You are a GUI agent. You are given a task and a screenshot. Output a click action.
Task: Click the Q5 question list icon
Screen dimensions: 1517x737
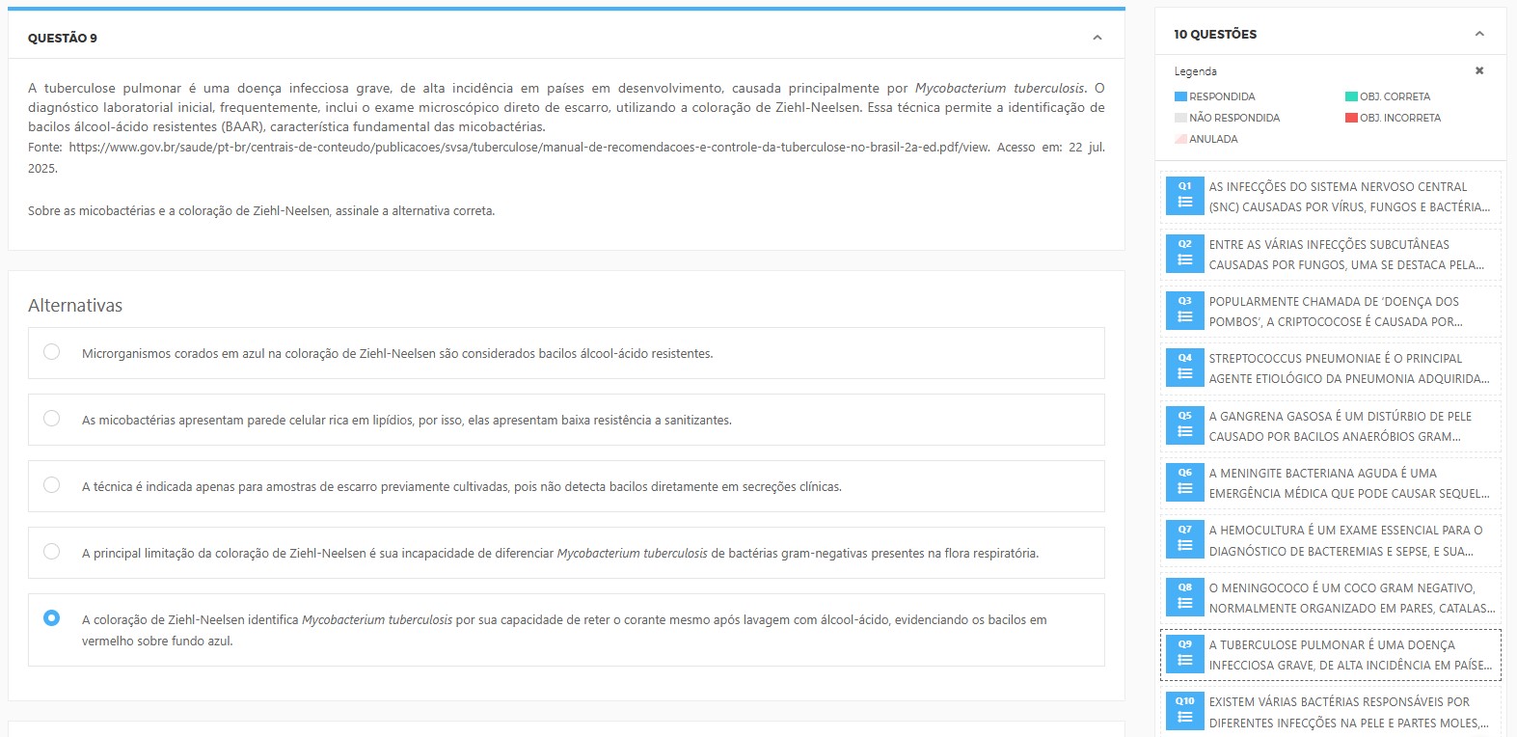click(1184, 425)
